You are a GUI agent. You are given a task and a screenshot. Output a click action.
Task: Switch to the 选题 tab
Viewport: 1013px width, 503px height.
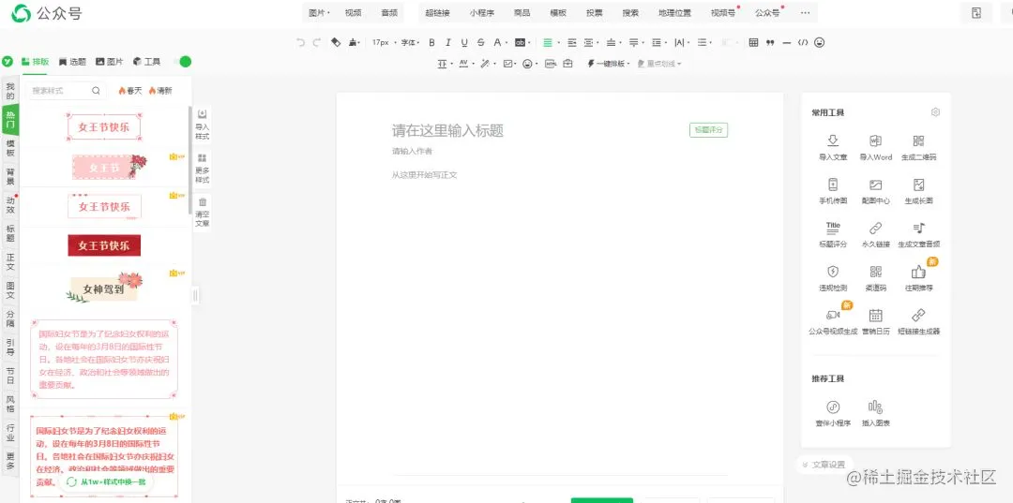tap(72, 61)
